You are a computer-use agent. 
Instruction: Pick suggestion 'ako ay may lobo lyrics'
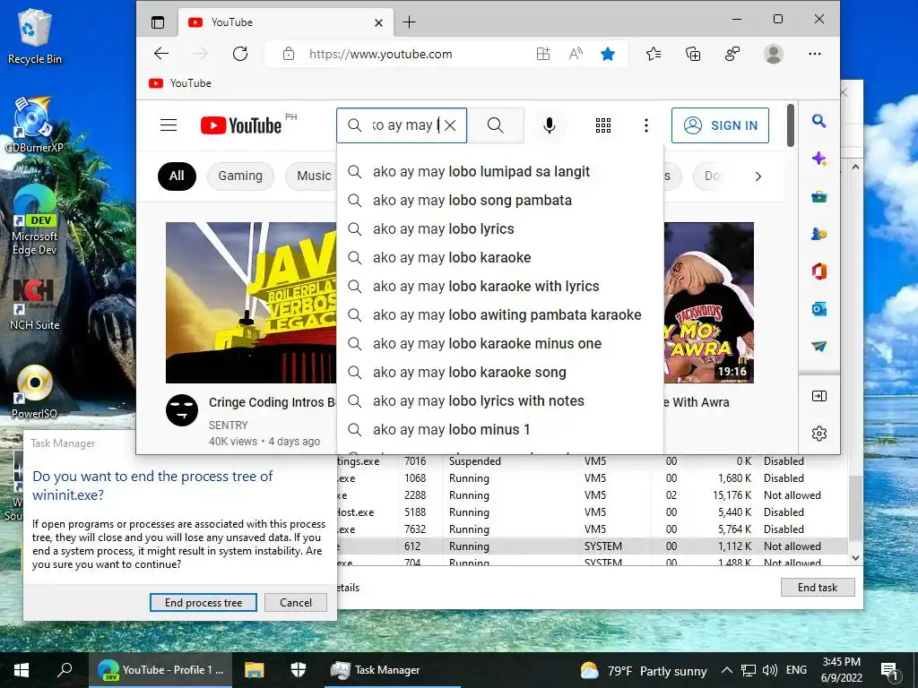[499, 228]
